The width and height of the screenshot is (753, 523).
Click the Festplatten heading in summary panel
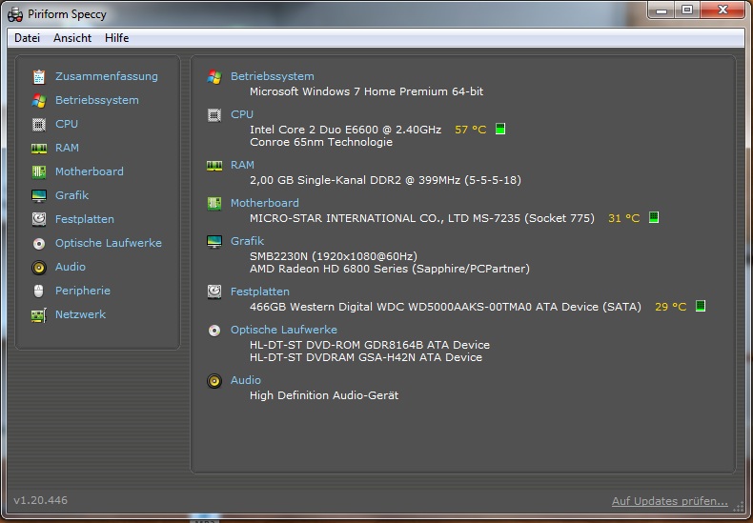coord(260,292)
